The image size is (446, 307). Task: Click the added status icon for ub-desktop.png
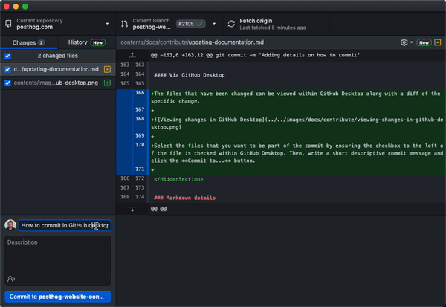pyautogui.click(x=107, y=83)
